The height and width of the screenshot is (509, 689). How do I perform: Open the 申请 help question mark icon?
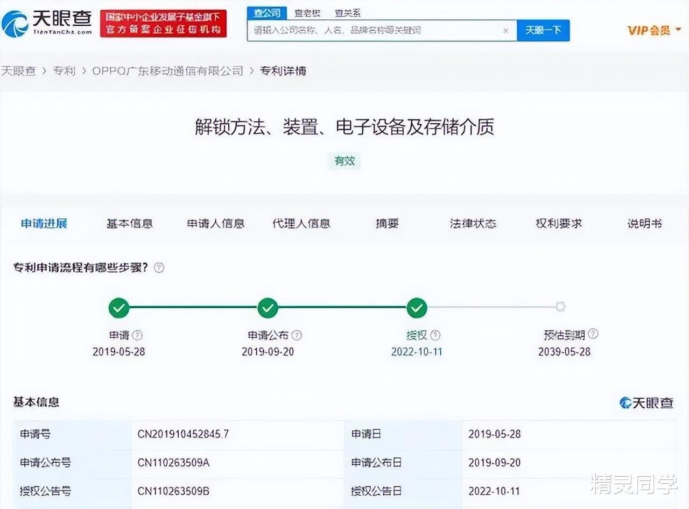click(136, 335)
